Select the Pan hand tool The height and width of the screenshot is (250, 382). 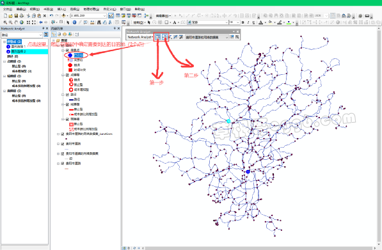[x=16, y=22]
